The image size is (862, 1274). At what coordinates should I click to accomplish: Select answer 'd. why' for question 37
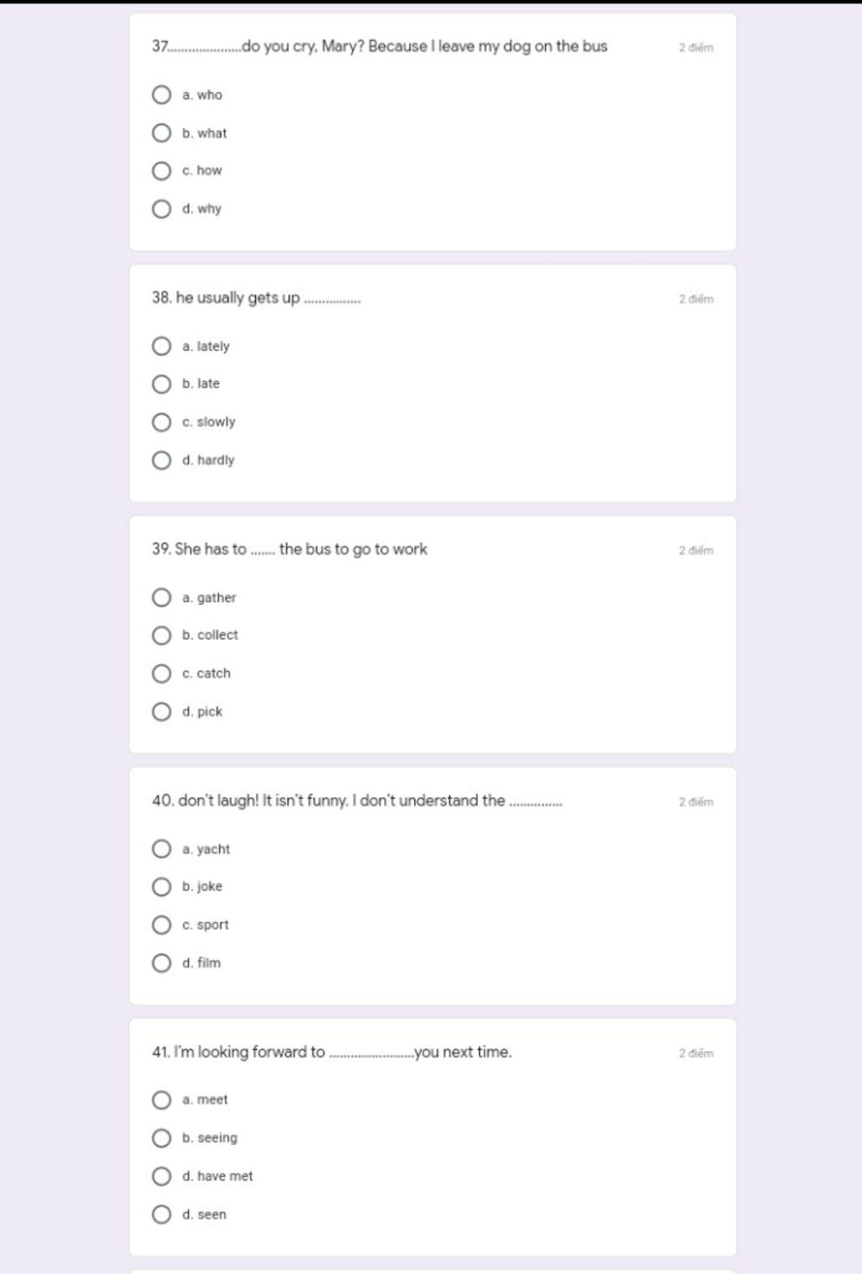tap(162, 209)
